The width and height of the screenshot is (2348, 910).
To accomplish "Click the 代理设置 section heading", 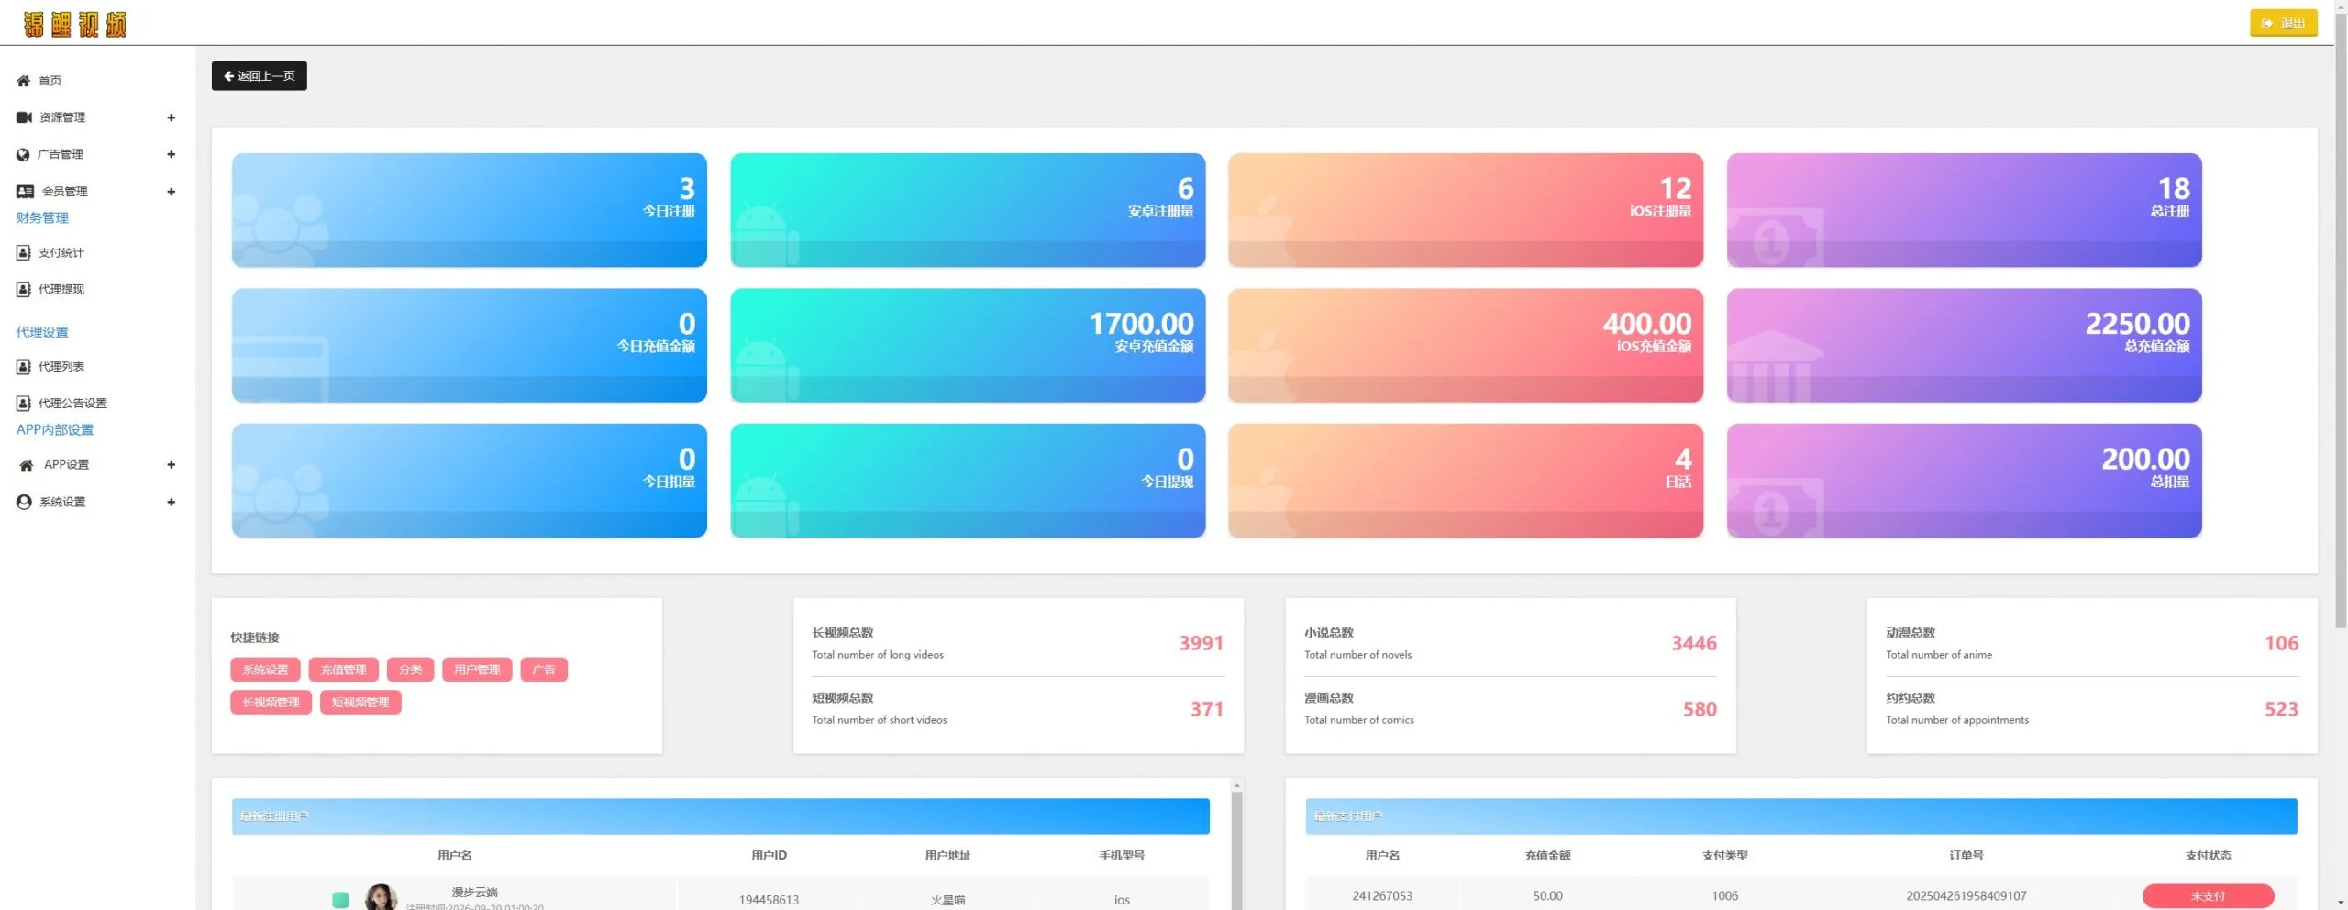I will [x=42, y=332].
